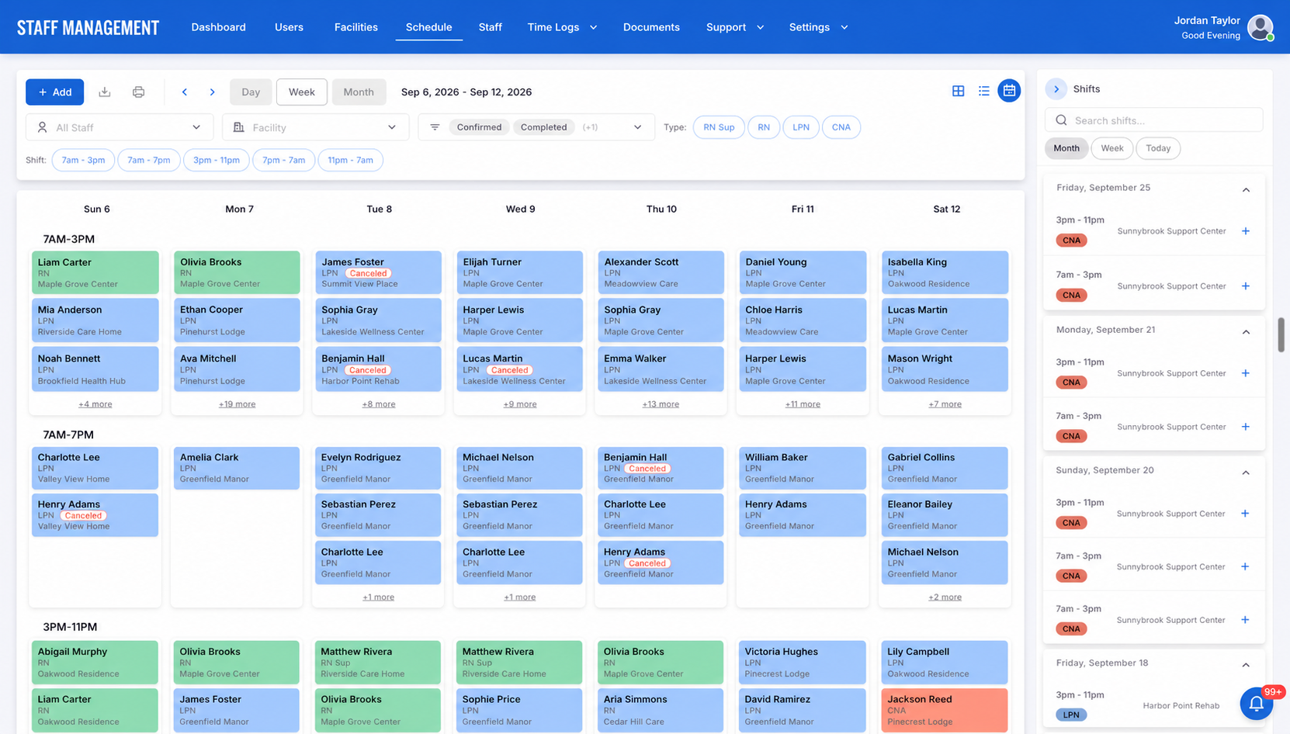Toggle the RN Sup type filter
The image size is (1290, 734).
point(719,127)
